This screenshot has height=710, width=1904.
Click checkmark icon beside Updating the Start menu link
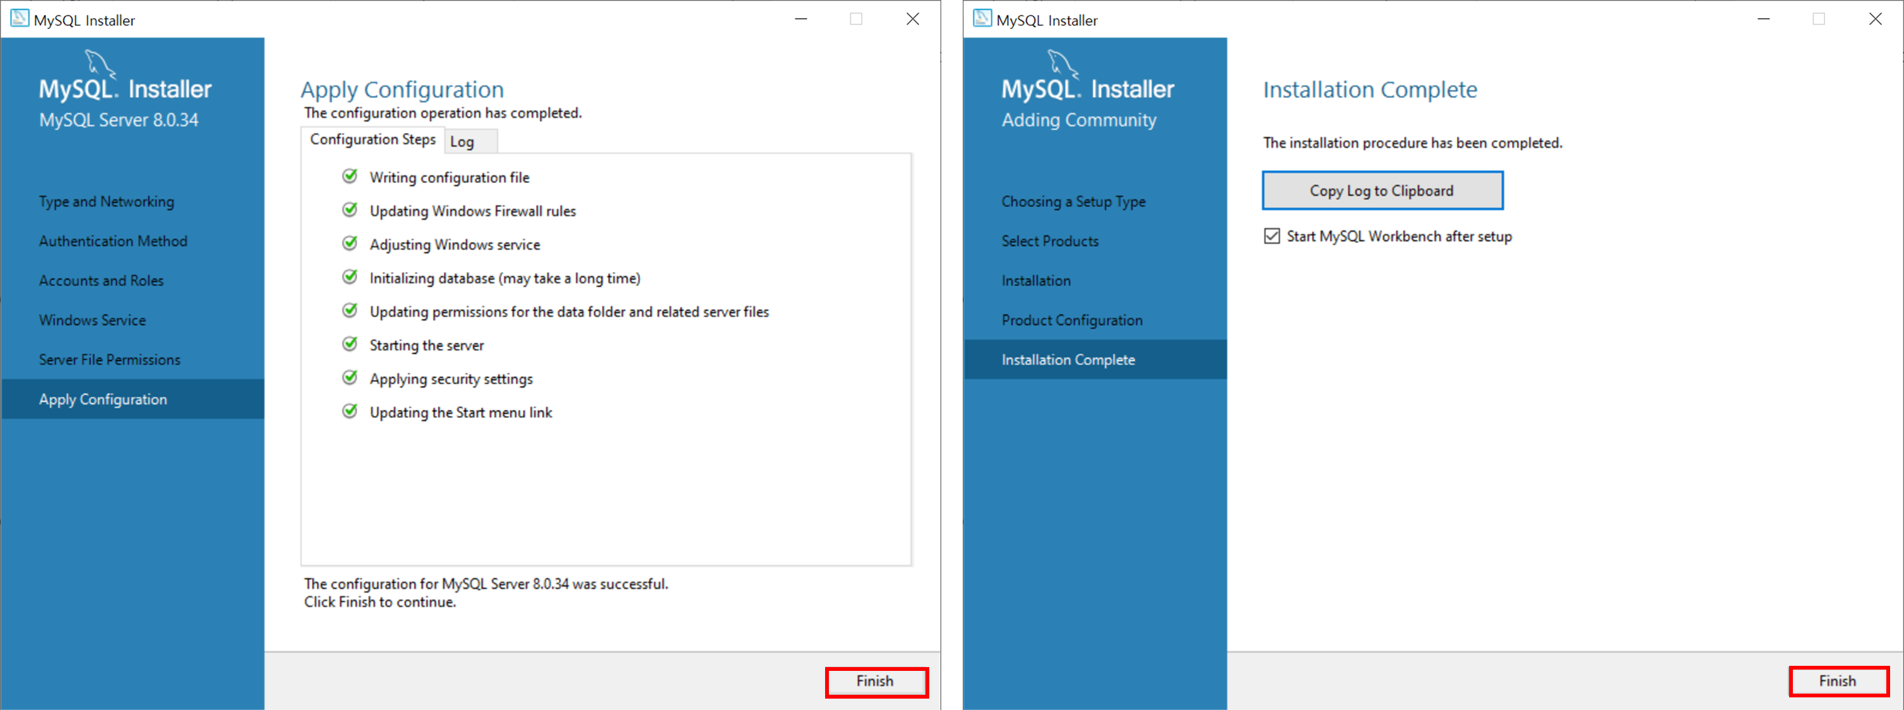[x=350, y=411]
